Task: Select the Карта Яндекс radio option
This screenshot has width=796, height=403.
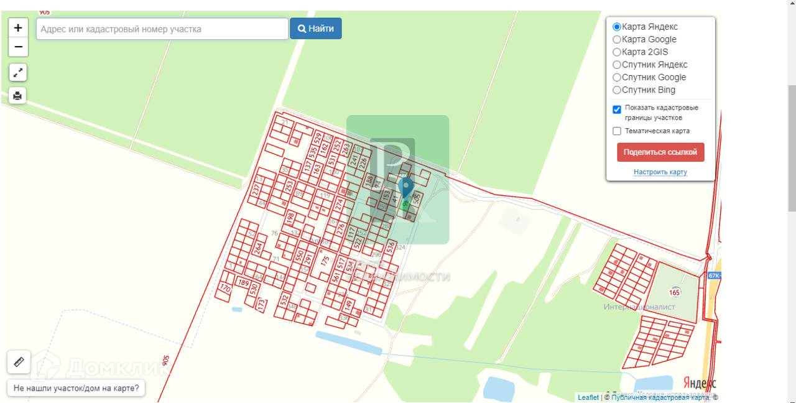Action: [617, 27]
